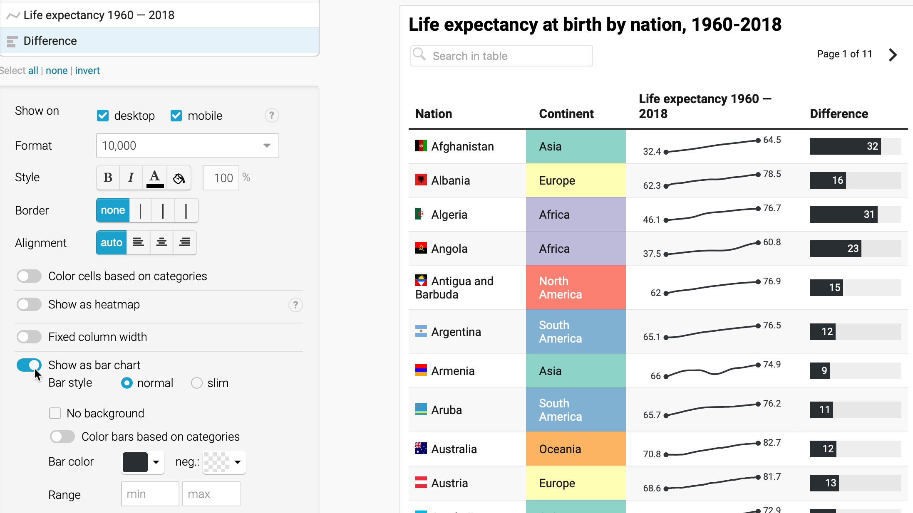Sort by Nation column header
Viewport: 913px width, 513px height.
434,113
